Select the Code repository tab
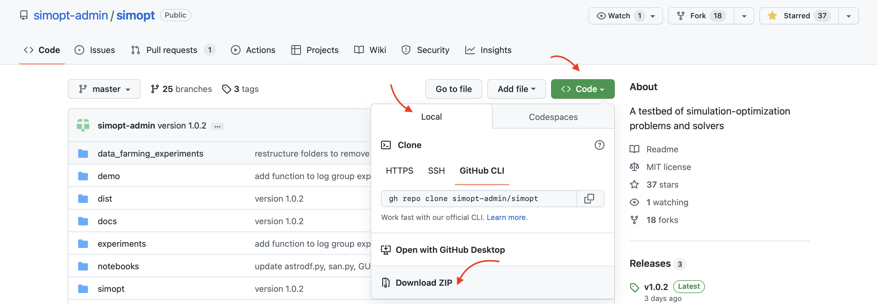Viewport: 878px width, 304px height. (x=42, y=50)
